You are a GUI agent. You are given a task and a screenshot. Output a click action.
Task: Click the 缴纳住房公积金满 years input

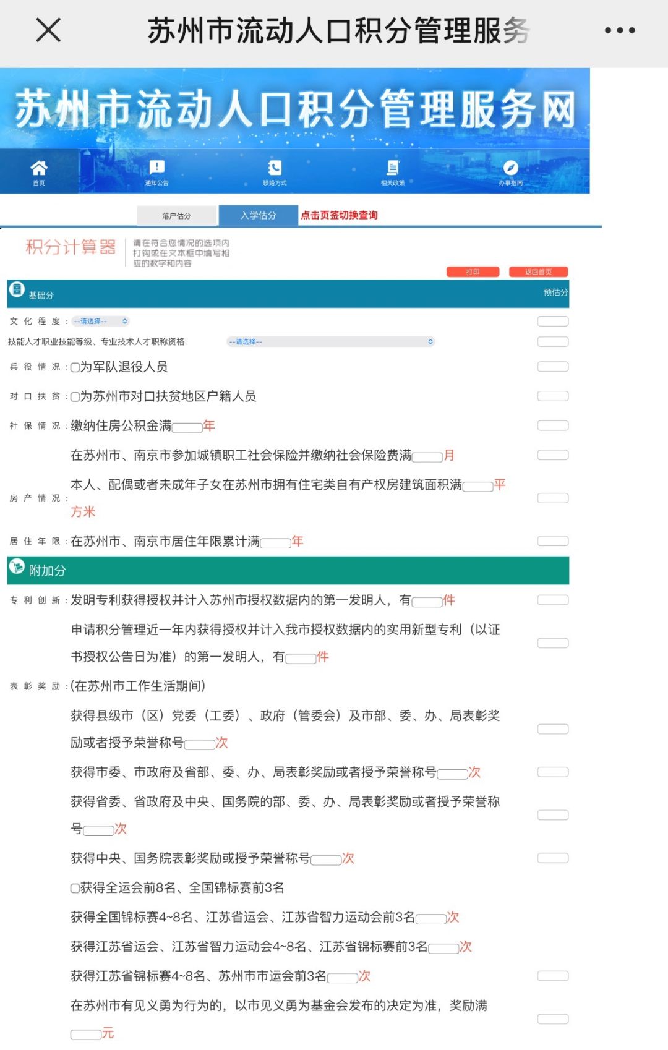187,427
